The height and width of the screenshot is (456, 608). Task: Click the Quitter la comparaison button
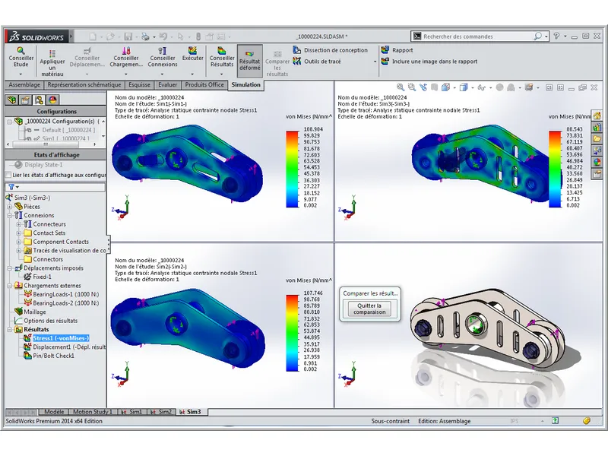369,309
